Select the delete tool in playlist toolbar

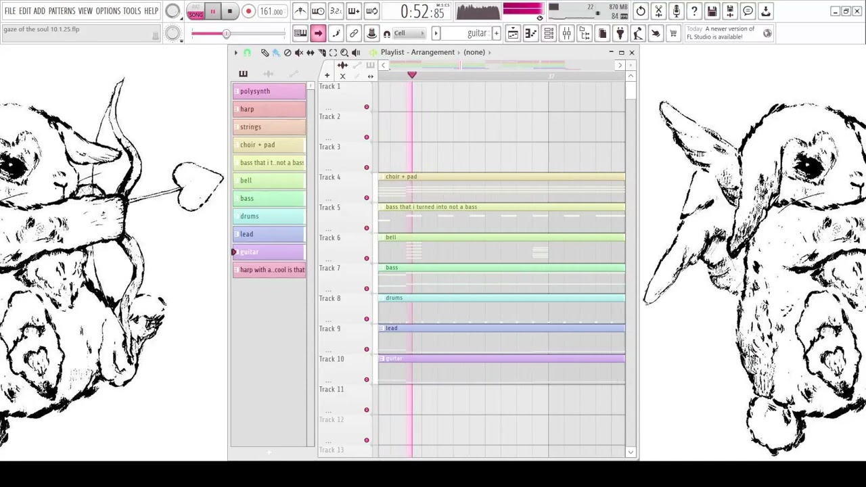coord(288,52)
